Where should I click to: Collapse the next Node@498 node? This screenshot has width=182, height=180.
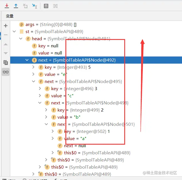[x=40, y=103]
